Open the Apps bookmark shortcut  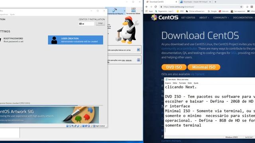tap(149, 12)
